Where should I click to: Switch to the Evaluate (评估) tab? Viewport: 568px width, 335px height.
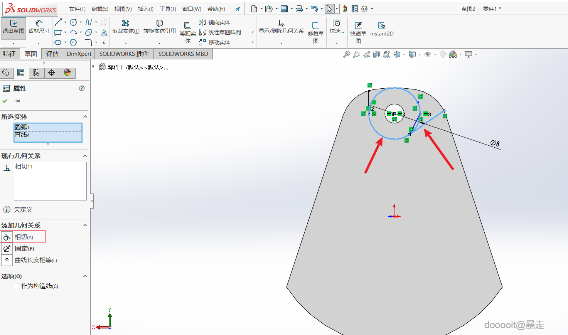click(52, 54)
